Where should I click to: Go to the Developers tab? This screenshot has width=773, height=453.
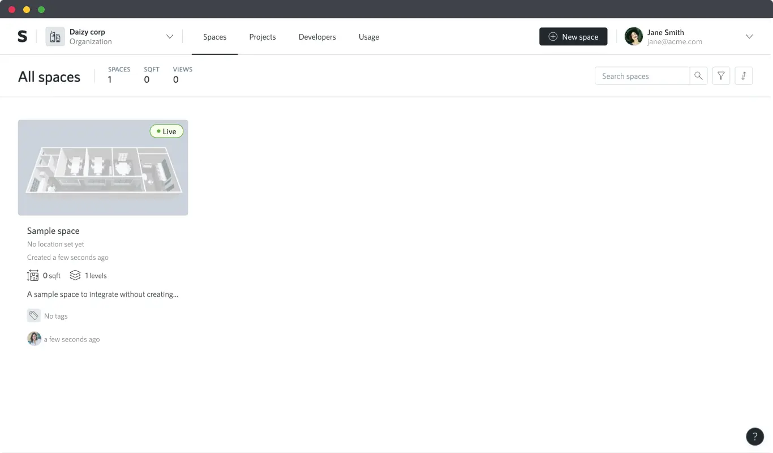(x=317, y=37)
